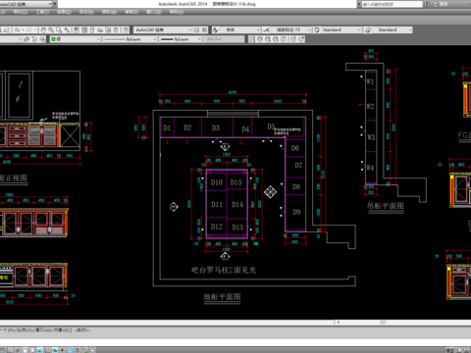Open the ByLayer linetype dropdown
The image size is (471, 353).
(x=131, y=39)
